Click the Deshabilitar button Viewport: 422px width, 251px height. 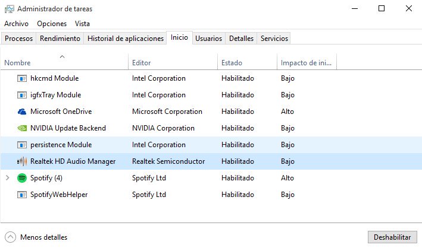point(392,237)
